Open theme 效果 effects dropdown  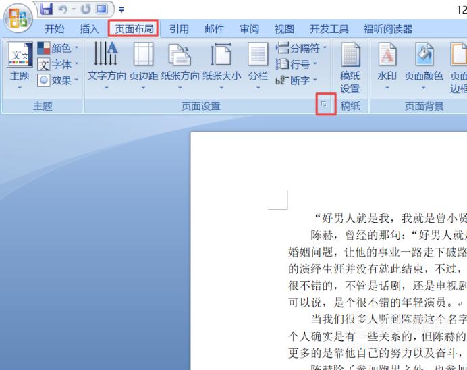click(58, 80)
